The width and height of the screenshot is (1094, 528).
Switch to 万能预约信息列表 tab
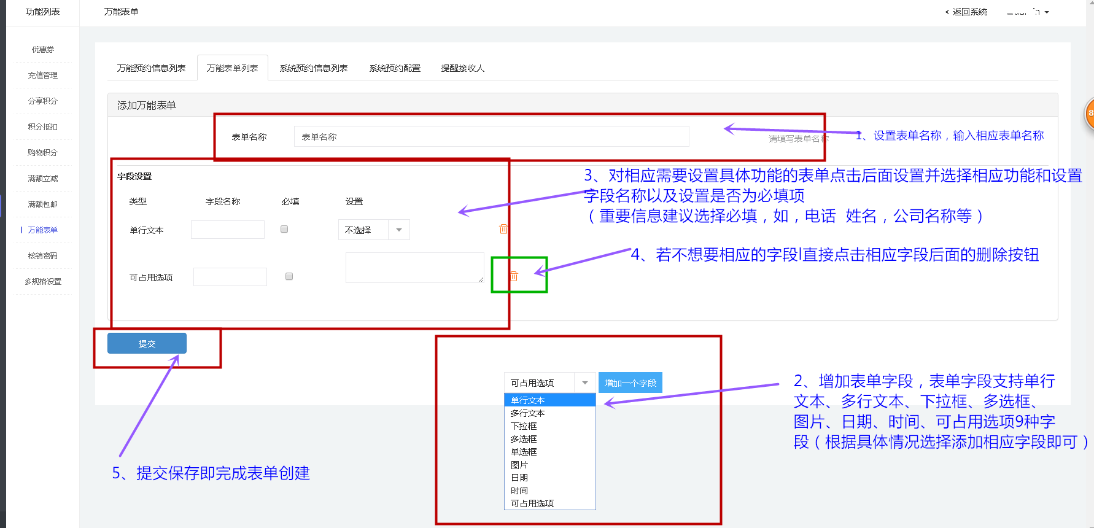tap(151, 68)
